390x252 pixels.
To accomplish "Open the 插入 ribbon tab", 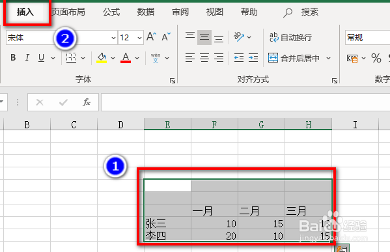I will 25,12.
